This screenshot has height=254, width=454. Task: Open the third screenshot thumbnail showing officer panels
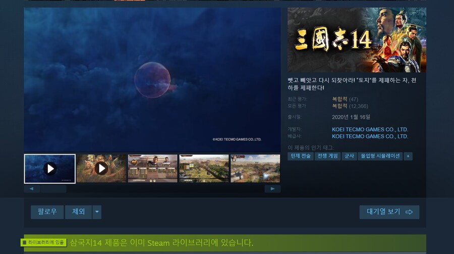coord(152,169)
